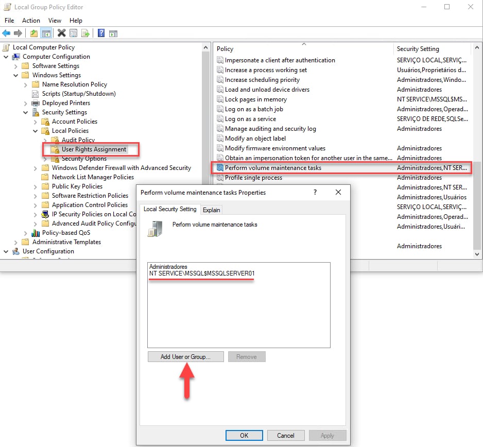Image resolution: width=483 pixels, height=447 pixels.
Task: Click the Security Settings lock icon
Action: [x=36, y=112]
